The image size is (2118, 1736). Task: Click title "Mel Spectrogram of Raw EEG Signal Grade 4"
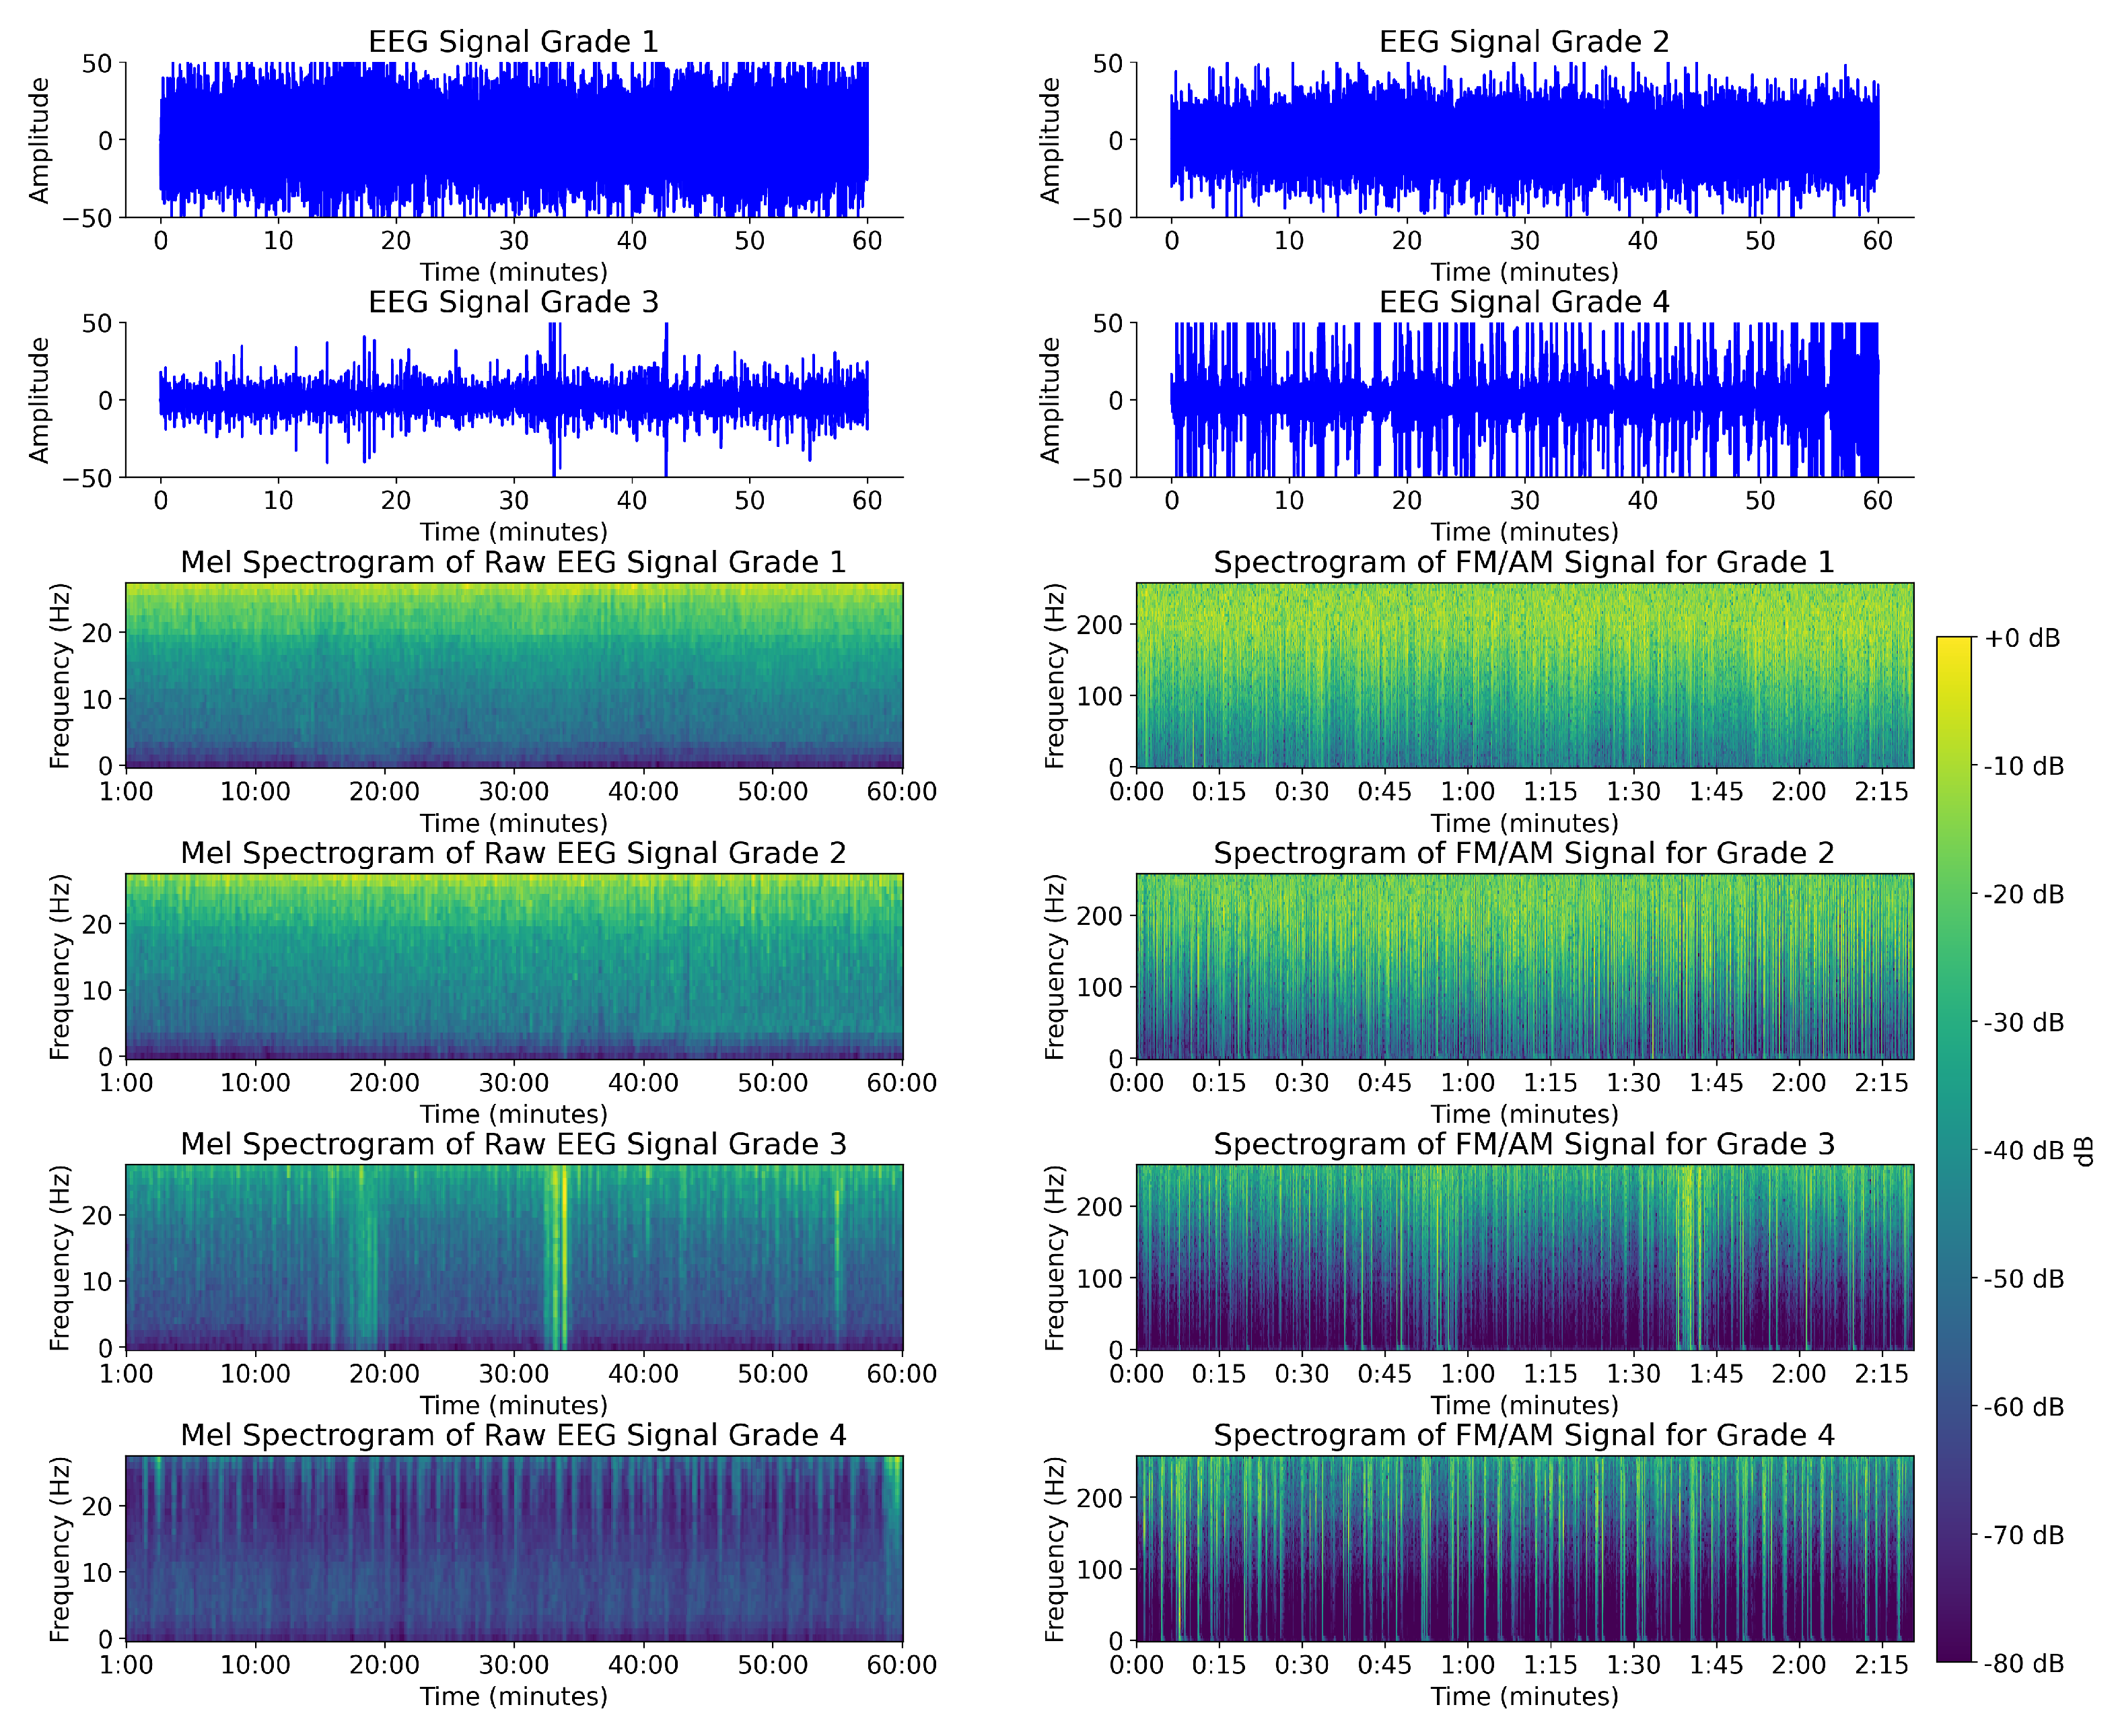(513, 1436)
